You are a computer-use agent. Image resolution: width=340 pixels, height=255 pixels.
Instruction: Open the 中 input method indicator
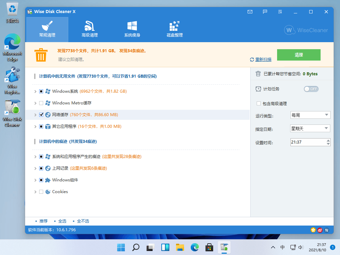[x=282, y=247]
